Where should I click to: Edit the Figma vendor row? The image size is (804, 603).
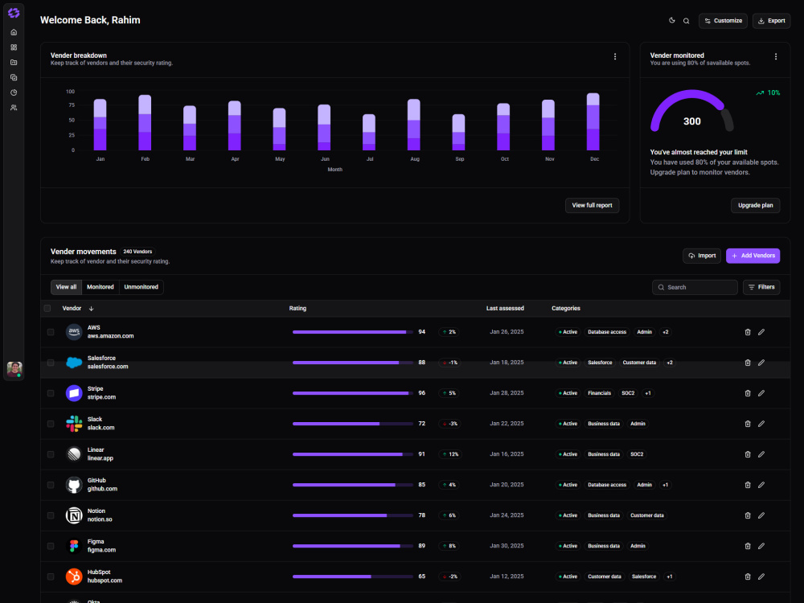point(761,546)
